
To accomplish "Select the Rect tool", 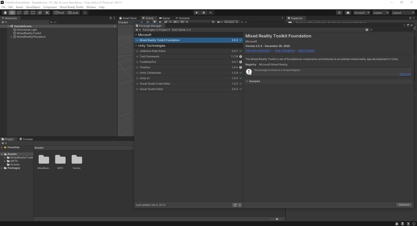I will pos(33,13).
